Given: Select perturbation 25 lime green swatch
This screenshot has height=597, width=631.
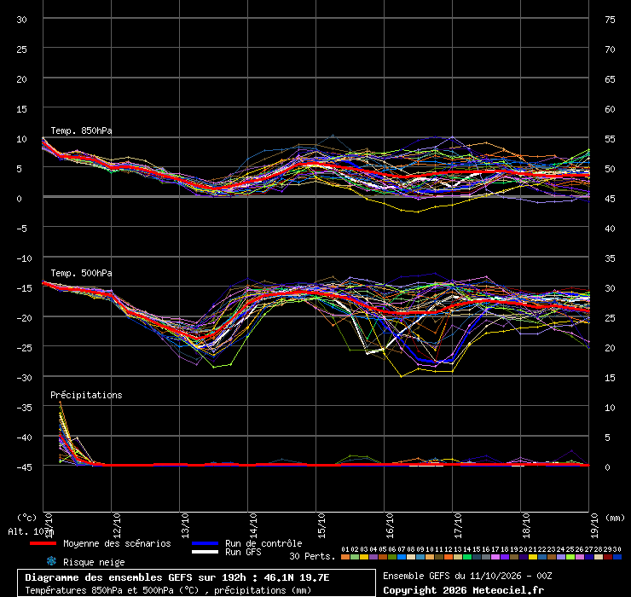Looking at the screenshot, I should tap(570, 557).
